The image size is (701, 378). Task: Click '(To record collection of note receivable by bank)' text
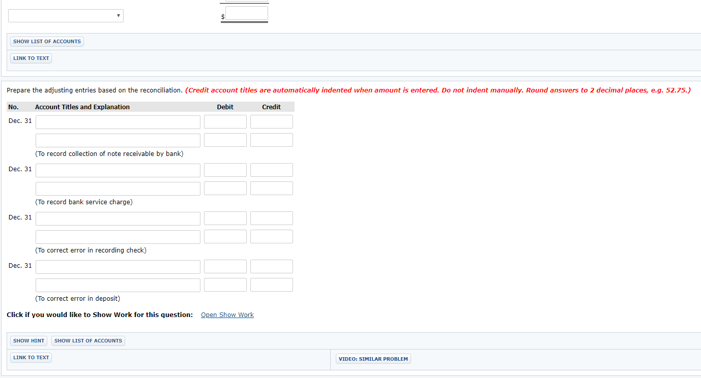pyautogui.click(x=109, y=154)
